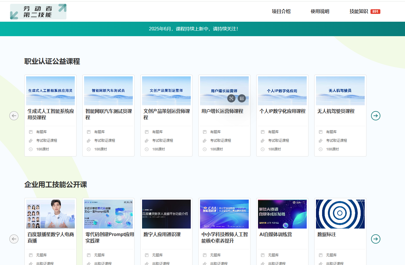This screenshot has width=405, height=265.
Task: Click next arrow in 职业认证公益课程 carousel
Action: tap(375, 116)
